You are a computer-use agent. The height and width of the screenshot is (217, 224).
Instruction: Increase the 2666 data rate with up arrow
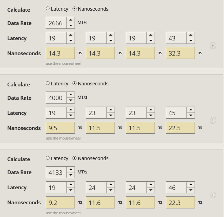(x=71, y=20)
